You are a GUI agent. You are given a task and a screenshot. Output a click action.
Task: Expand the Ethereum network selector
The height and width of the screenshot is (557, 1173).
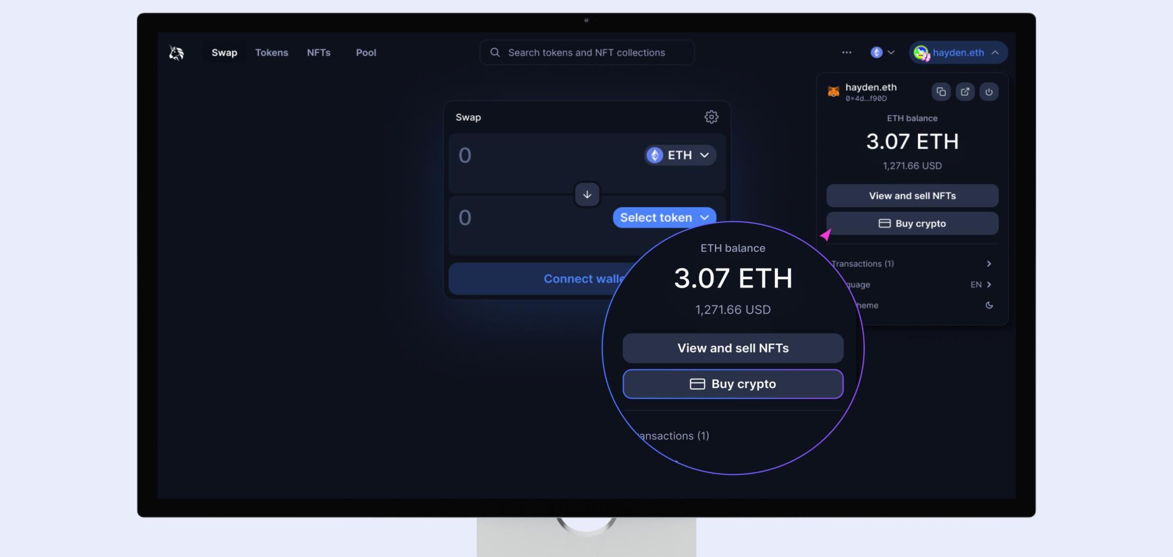882,52
